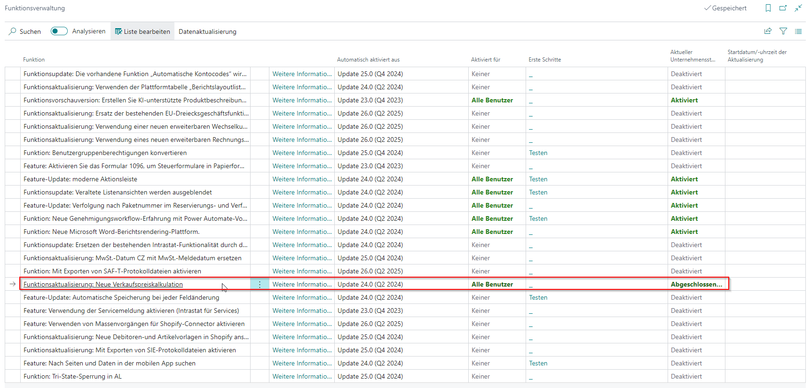Click Weitere Informationen for moderne Aktionsleiste
811x388 pixels.
[x=302, y=179]
